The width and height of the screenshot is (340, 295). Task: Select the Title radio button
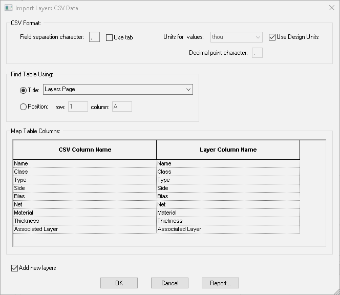[23, 90]
